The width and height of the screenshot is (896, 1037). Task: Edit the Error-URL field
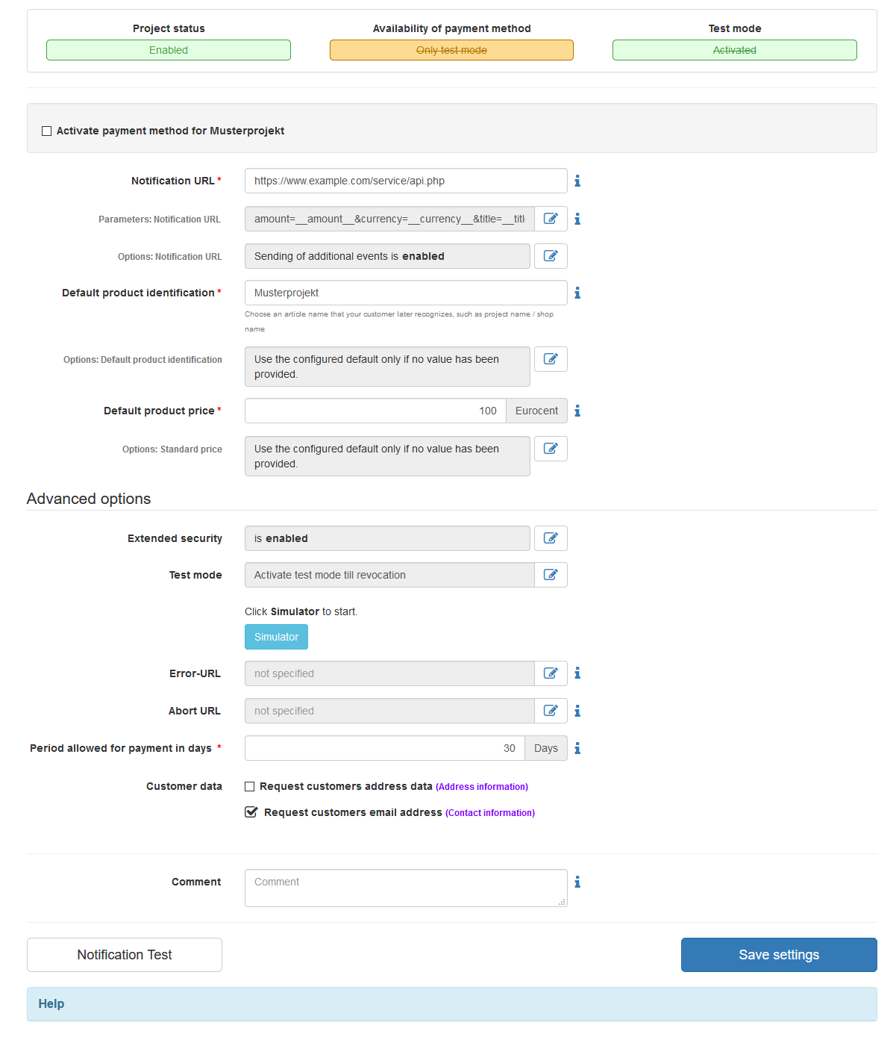(x=551, y=673)
